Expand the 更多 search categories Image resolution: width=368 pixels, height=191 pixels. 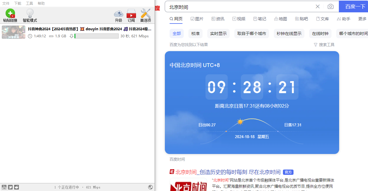(x=362, y=19)
